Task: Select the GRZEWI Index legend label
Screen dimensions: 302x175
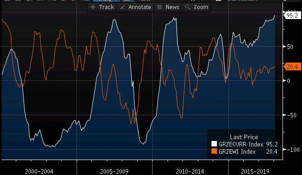Action: (x=237, y=152)
